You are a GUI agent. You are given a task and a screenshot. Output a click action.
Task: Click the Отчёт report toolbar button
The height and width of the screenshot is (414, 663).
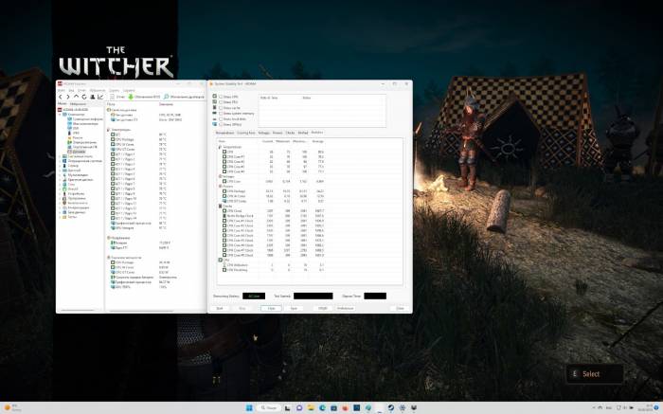click(x=117, y=97)
